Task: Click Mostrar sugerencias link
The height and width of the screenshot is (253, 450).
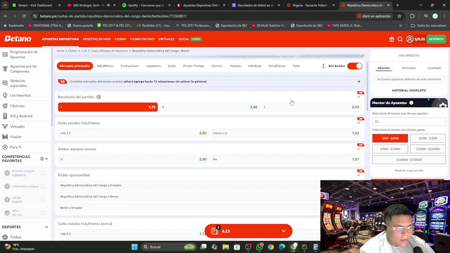Action: [409, 170]
